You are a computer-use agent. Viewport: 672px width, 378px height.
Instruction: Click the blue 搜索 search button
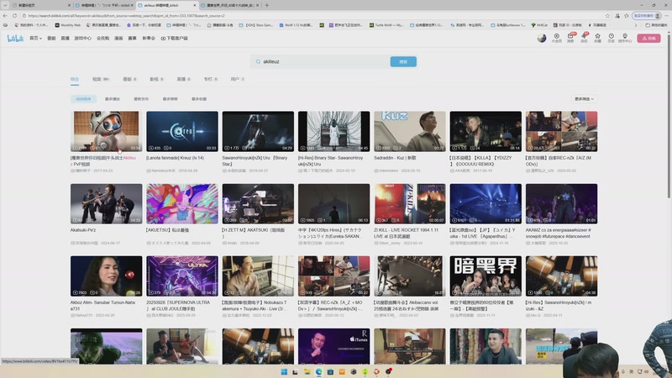click(403, 61)
